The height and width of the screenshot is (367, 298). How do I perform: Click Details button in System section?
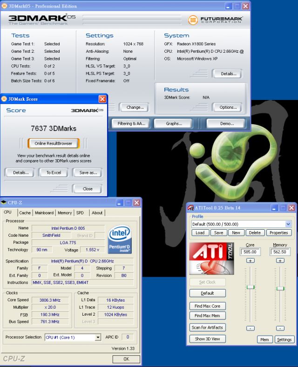pos(229,74)
